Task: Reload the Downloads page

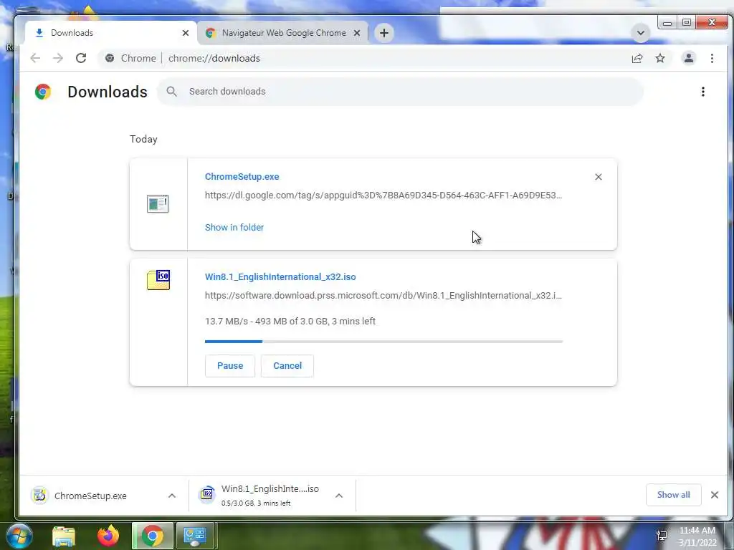Action: pyautogui.click(x=81, y=58)
